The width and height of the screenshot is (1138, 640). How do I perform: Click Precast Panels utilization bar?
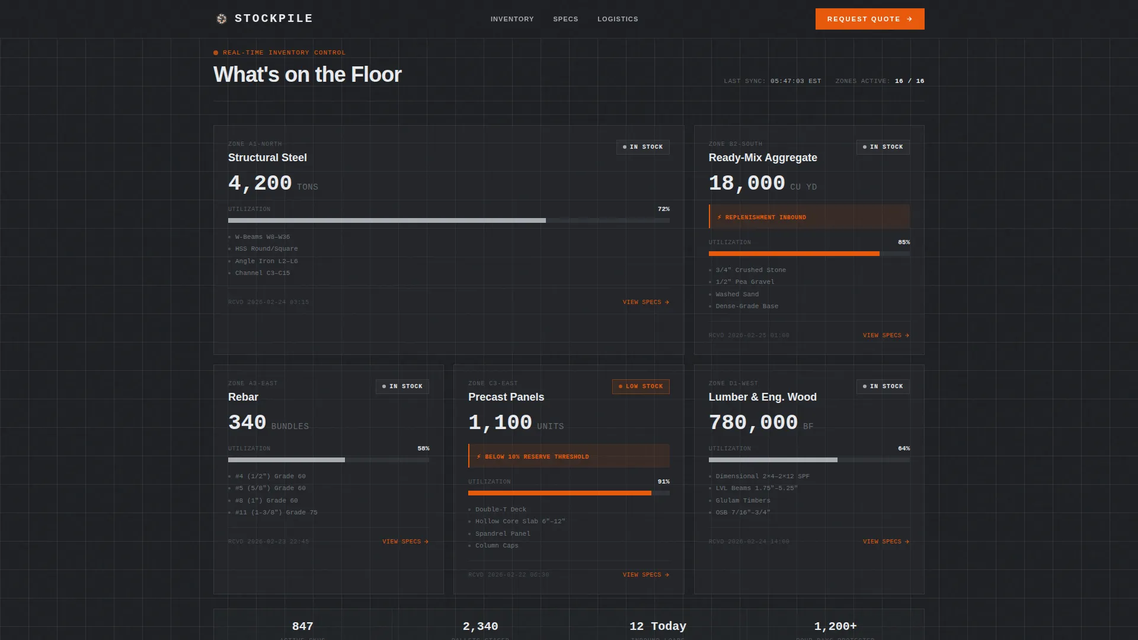(x=569, y=493)
